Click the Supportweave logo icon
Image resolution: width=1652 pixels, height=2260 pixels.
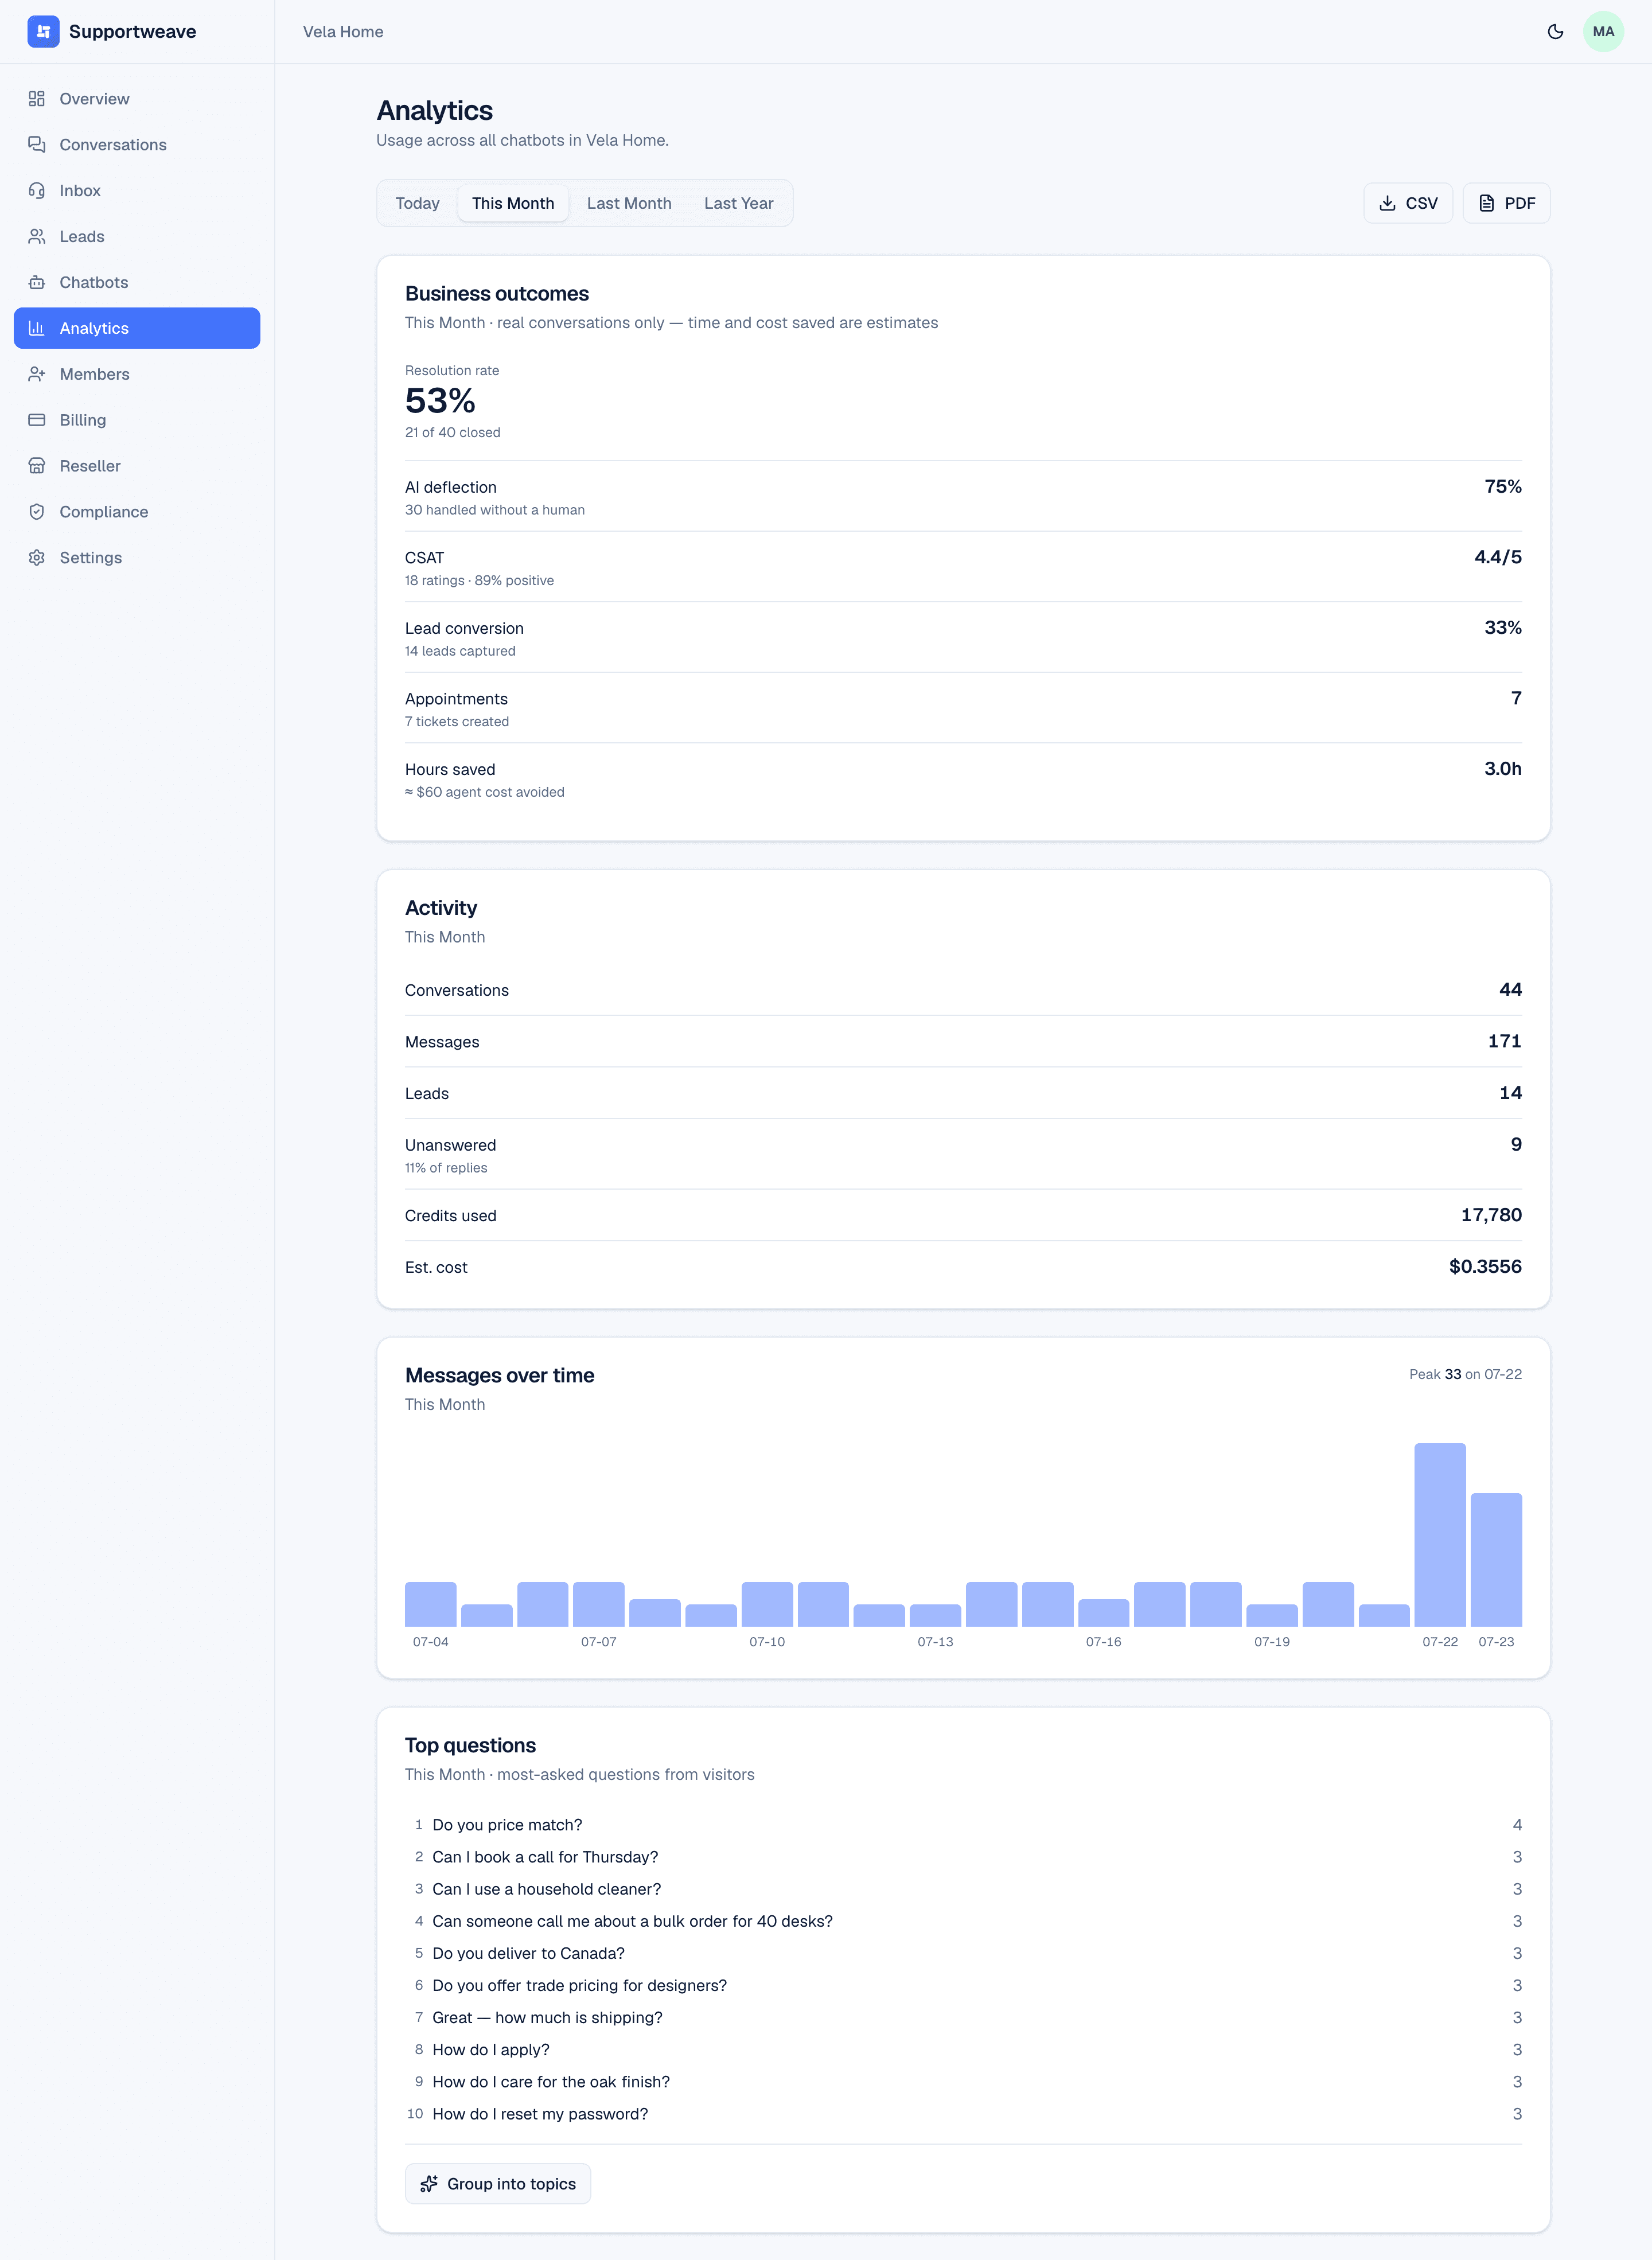(43, 32)
